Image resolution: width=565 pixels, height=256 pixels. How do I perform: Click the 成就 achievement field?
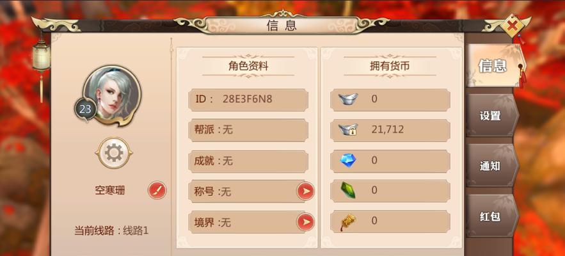coord(248,161)
